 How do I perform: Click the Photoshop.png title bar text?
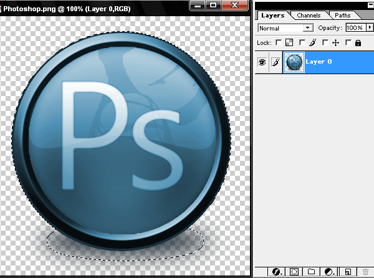pos(67,9)
